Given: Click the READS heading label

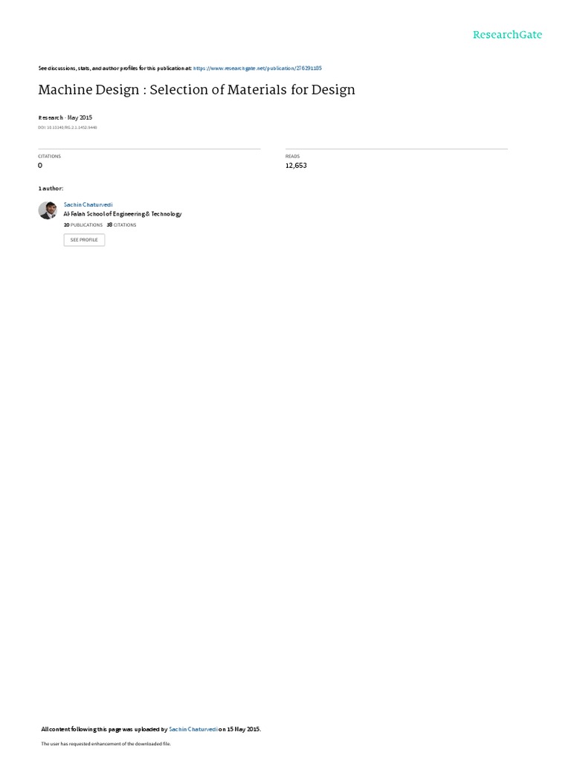Looking at the screenshot, I should 292,156.
